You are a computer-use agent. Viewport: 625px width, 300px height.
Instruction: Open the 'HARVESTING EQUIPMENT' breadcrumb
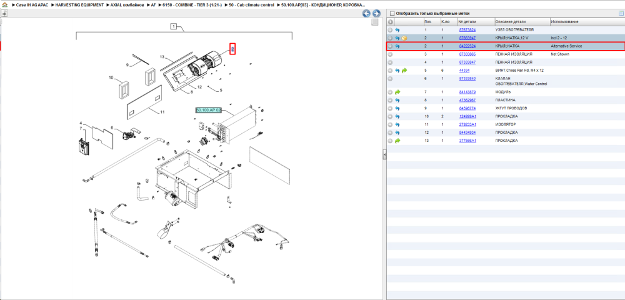80,5
